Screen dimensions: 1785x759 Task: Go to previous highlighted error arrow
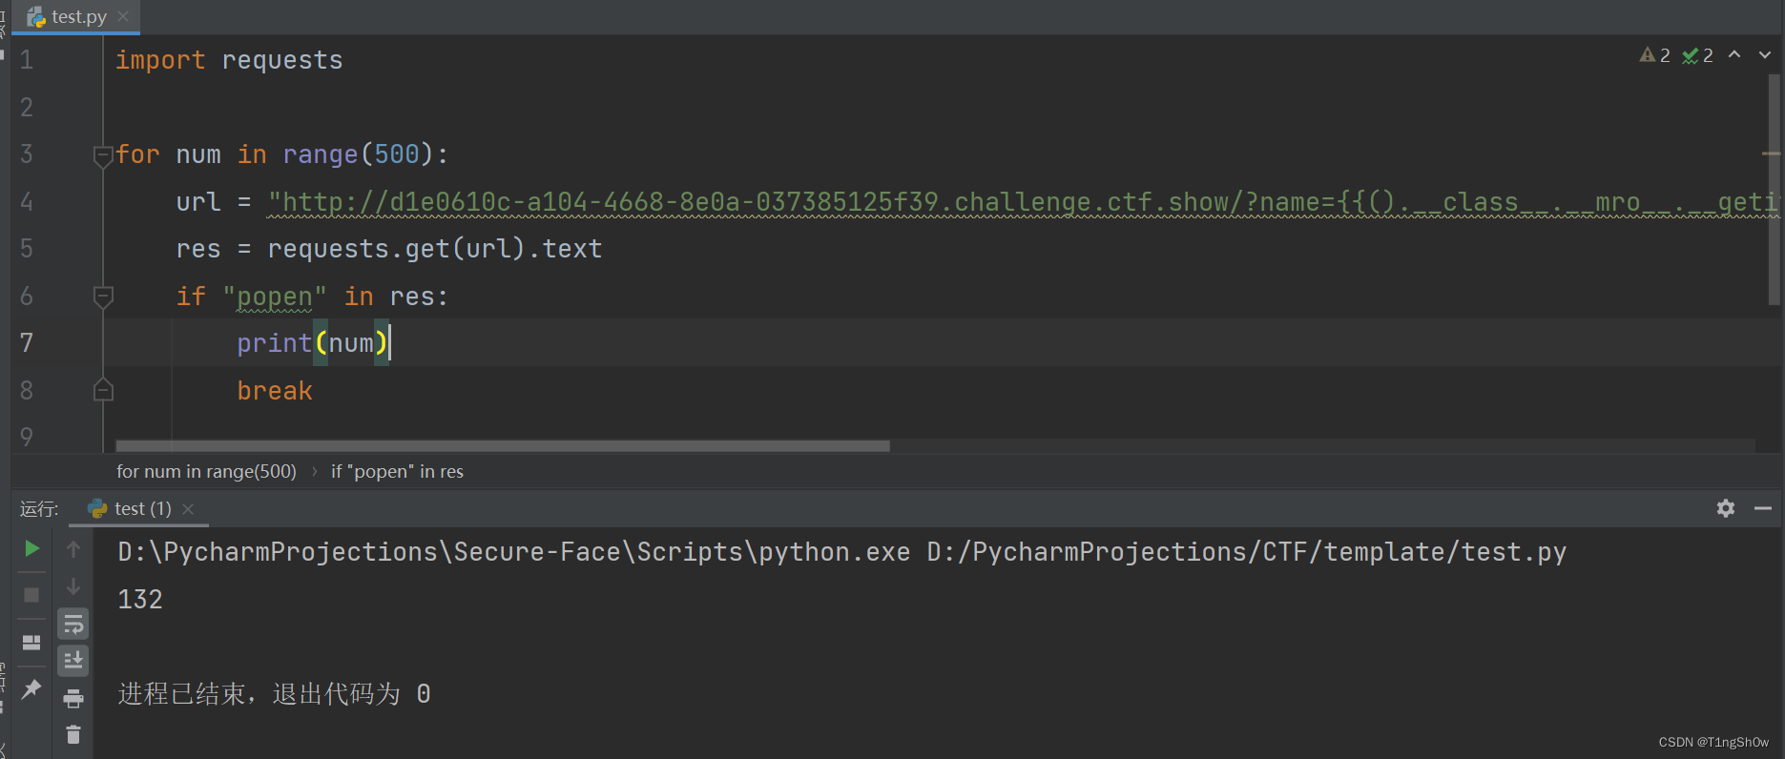click(x=1734, y=55)
